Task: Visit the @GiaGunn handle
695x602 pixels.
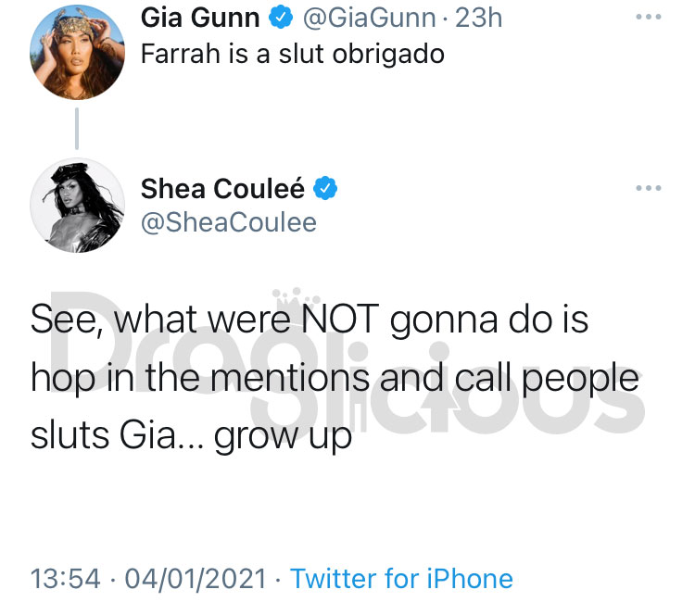Action: tap(369, 18)
